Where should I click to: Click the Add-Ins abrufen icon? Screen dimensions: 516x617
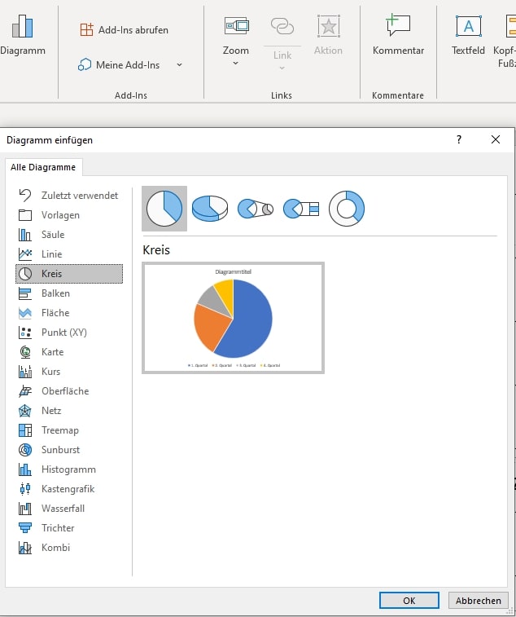coord(86,30)
